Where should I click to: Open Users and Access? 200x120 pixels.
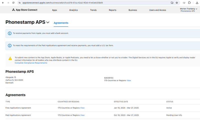[158, 10]
